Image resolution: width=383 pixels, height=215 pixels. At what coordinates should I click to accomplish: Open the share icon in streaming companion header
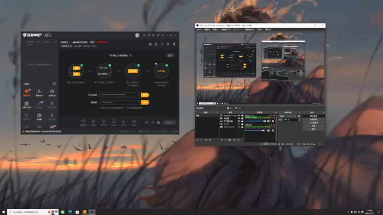point(174,44)
